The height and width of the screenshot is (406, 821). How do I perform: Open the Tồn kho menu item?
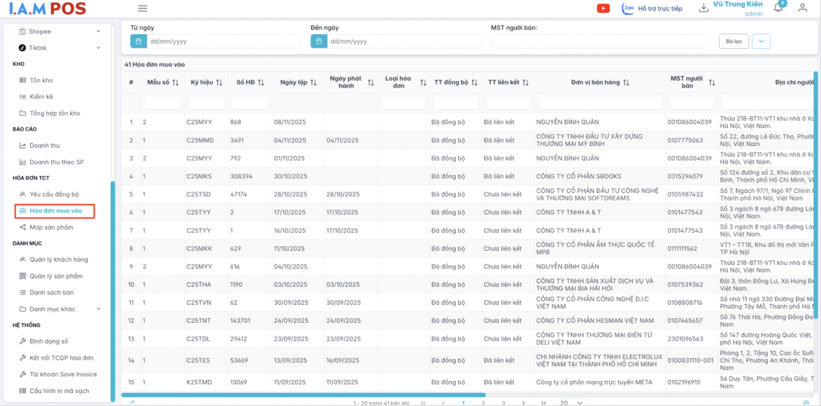[x=41, y=80]
